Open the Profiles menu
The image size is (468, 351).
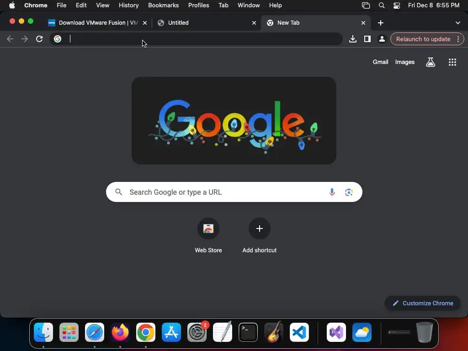198,5
